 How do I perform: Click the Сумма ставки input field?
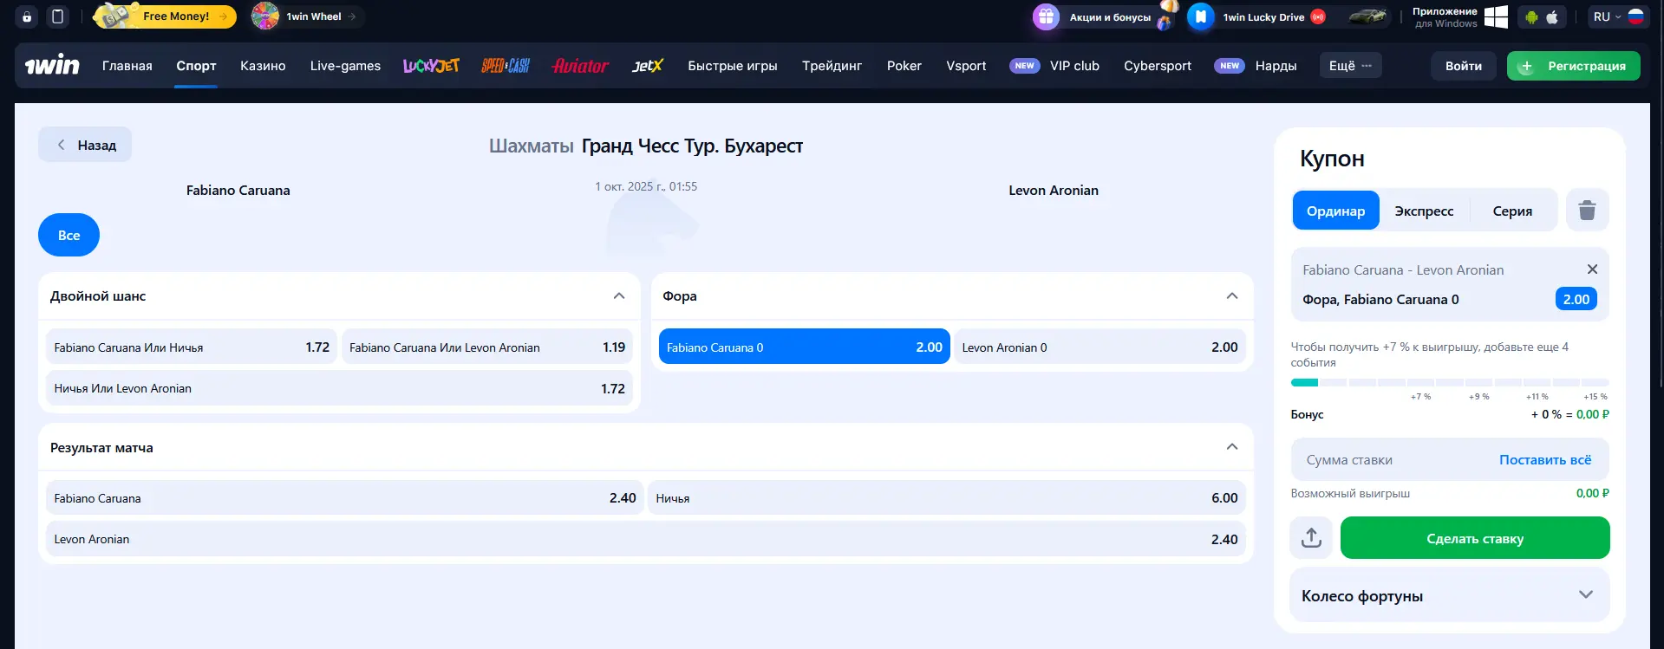(1387, 460)
